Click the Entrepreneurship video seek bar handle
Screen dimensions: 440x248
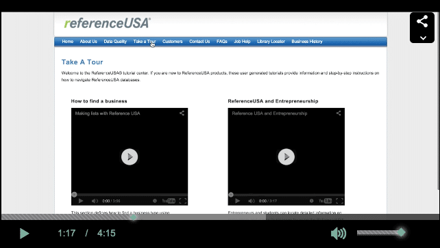click(x=231, y=195)
